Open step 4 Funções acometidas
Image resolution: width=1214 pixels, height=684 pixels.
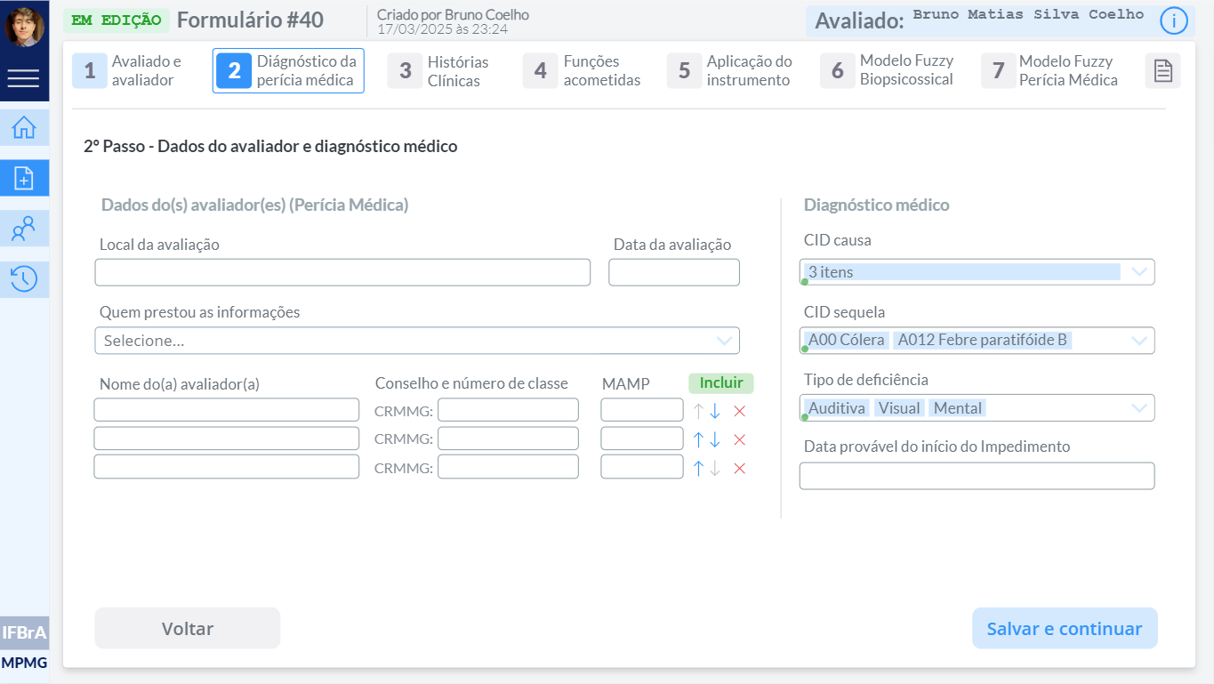tap(582, 71)
